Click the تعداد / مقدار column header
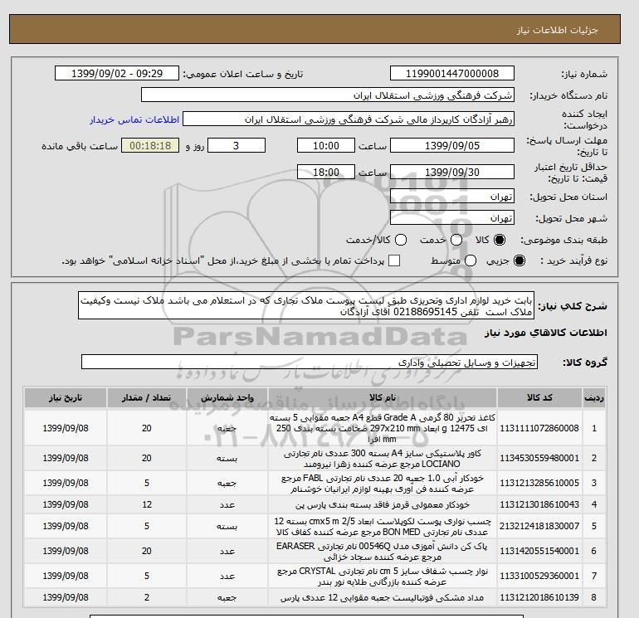The image size is (639, 618). click(x=147, y=397)
